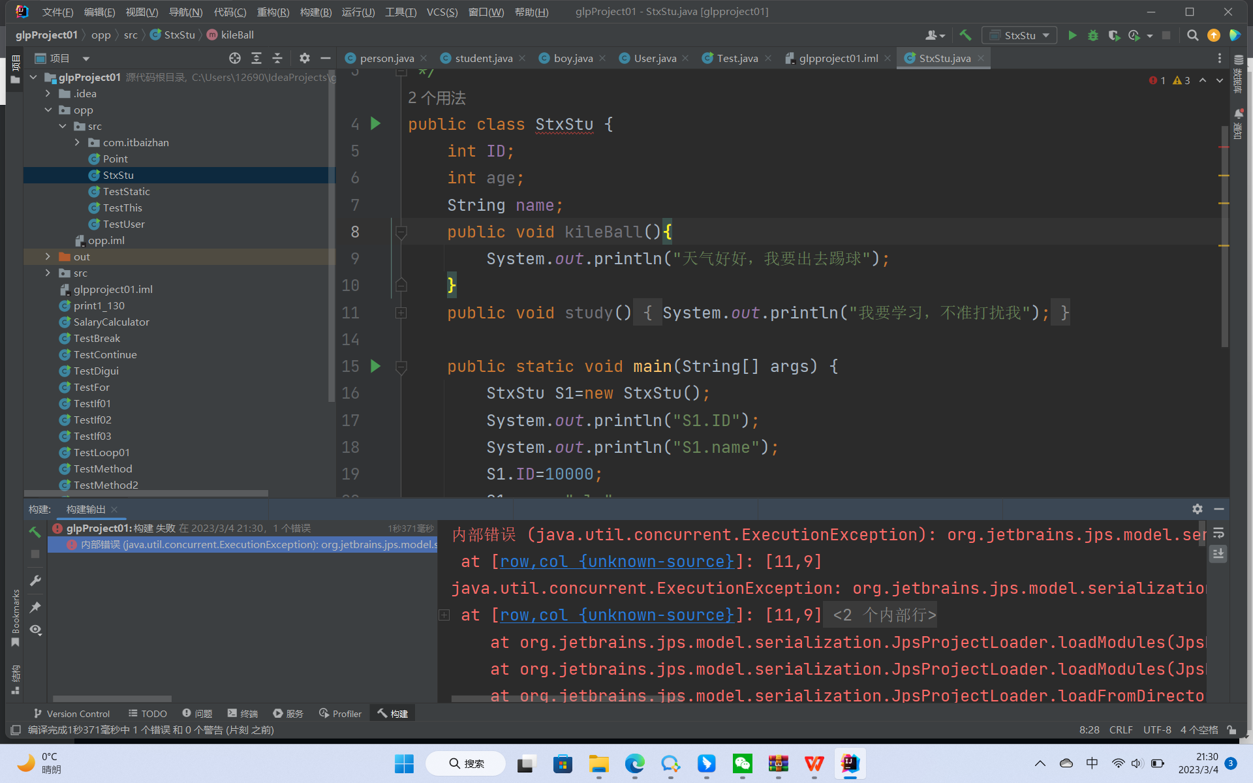Click the locate-in-project target icon

click(235, 58)
